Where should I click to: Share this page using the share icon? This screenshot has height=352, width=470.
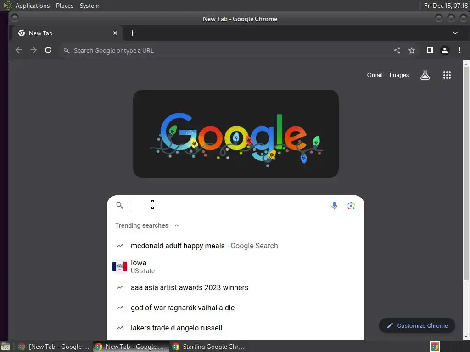tap(397, 50)
